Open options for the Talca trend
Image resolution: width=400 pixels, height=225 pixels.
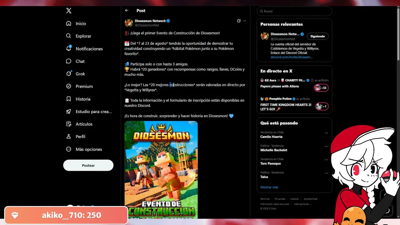pos(326,173)
